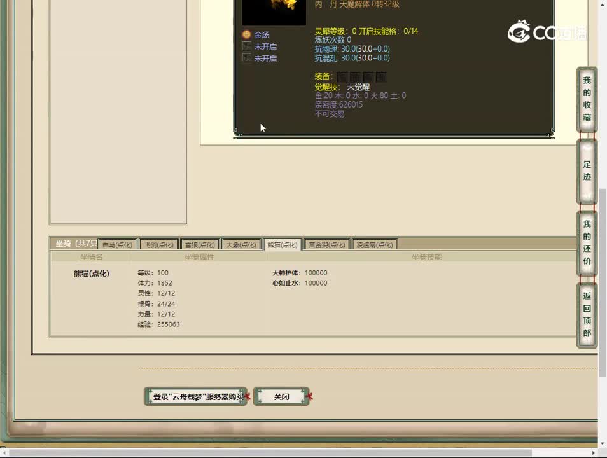Open 我的收藏 side panel button

coord(587,99)
